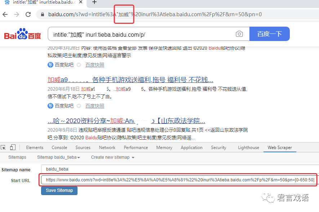Focus the Baidu search query box
The width and height of the screenshot is (319, 212).
142,34
